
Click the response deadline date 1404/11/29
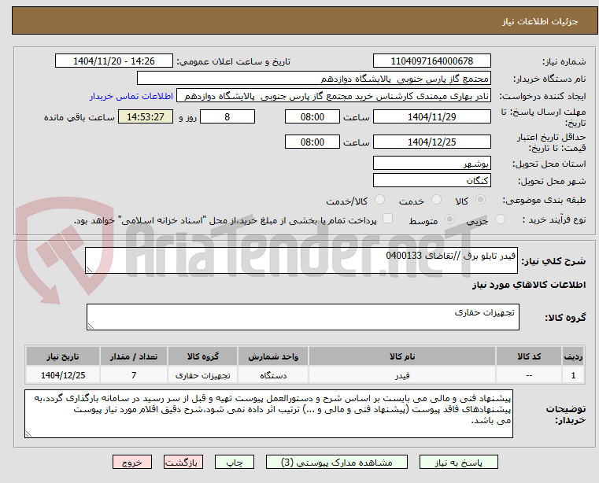tap(431, 117)
